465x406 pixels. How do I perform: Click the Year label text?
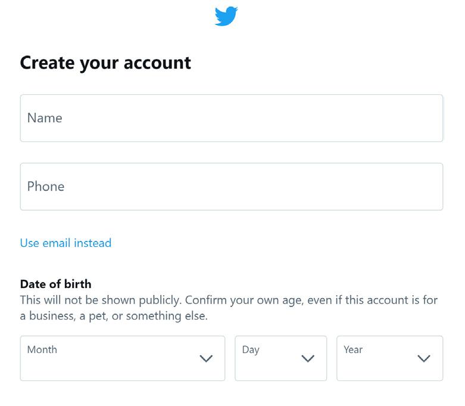click(353, 349)
